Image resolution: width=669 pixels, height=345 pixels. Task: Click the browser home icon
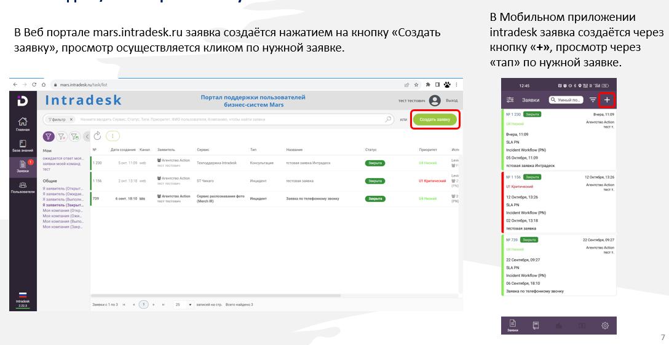pyautogui.click(x=44, y=85)
